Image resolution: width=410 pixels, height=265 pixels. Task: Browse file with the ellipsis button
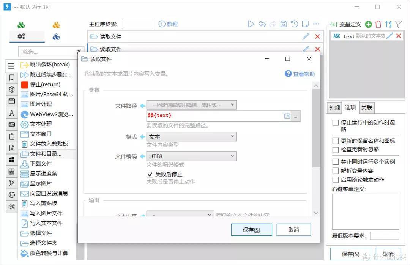(295, 116)
